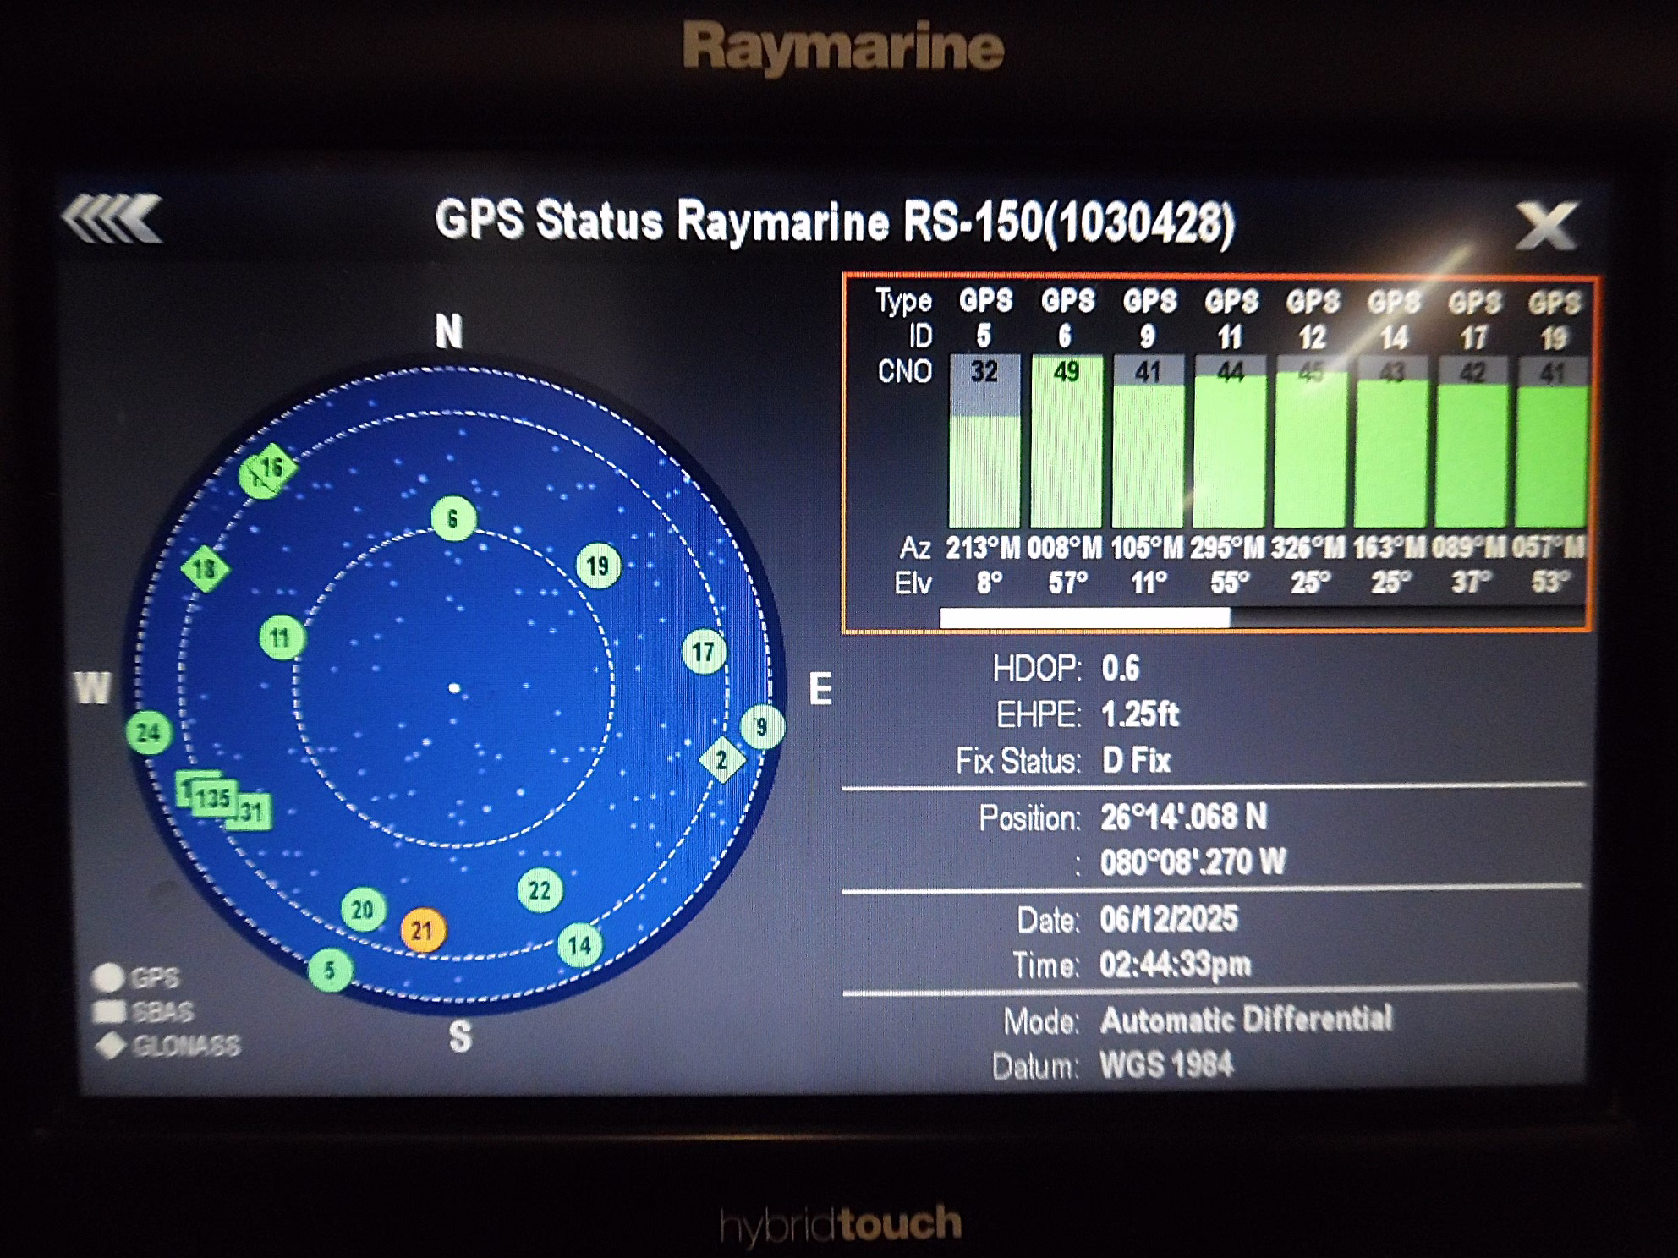
Task: Tap the SBAS square legend icon
Action: [x=107, y=1010]
